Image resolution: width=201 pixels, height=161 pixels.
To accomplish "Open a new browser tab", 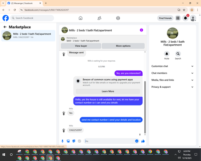I will pyautogui.click(x=46, y=3).
